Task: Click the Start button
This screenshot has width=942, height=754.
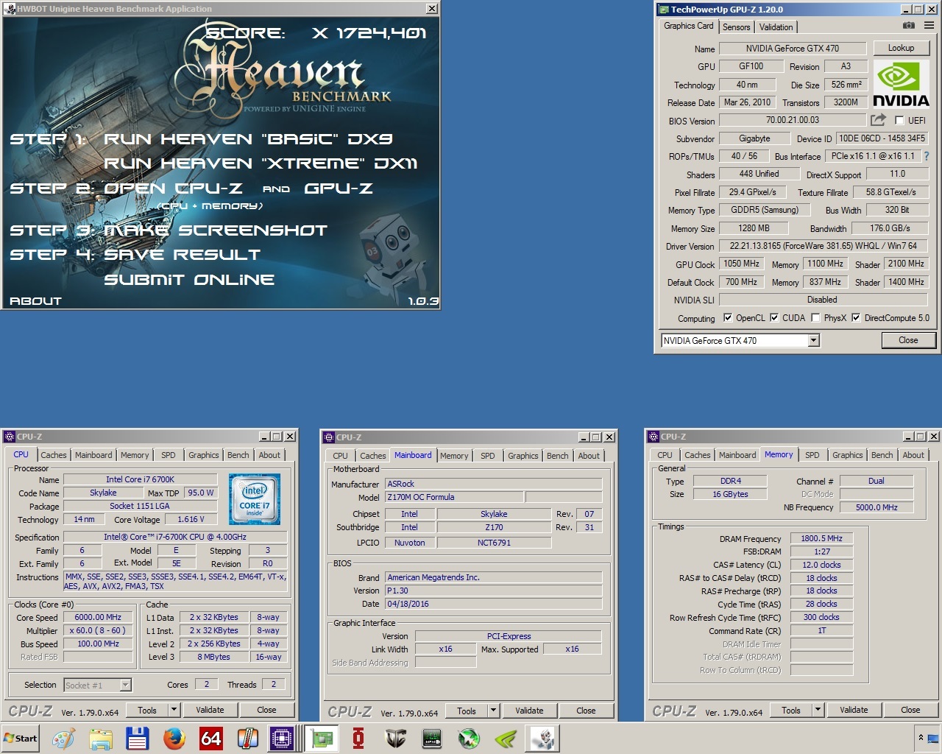Action: pyautogui.click(x=20, y=739)
